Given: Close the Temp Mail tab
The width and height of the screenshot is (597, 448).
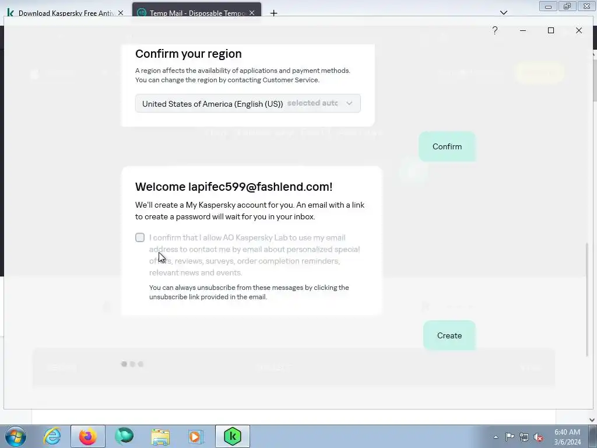Looking at the screenshot, I should (x=252, y=13).
